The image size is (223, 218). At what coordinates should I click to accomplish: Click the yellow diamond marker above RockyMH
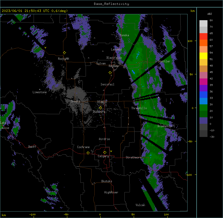[x=65, y=53]
